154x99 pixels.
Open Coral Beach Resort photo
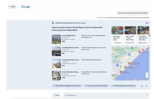56,51
